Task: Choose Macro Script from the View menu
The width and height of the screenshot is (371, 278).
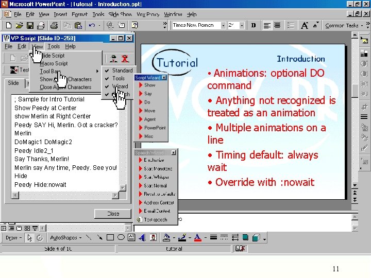Action: [x=54, y=63]
